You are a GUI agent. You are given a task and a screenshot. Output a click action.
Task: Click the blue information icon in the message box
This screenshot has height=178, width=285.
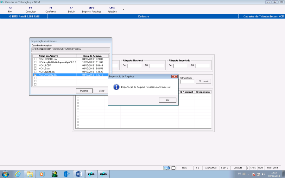pyautogui.click(x=116, y=87)
